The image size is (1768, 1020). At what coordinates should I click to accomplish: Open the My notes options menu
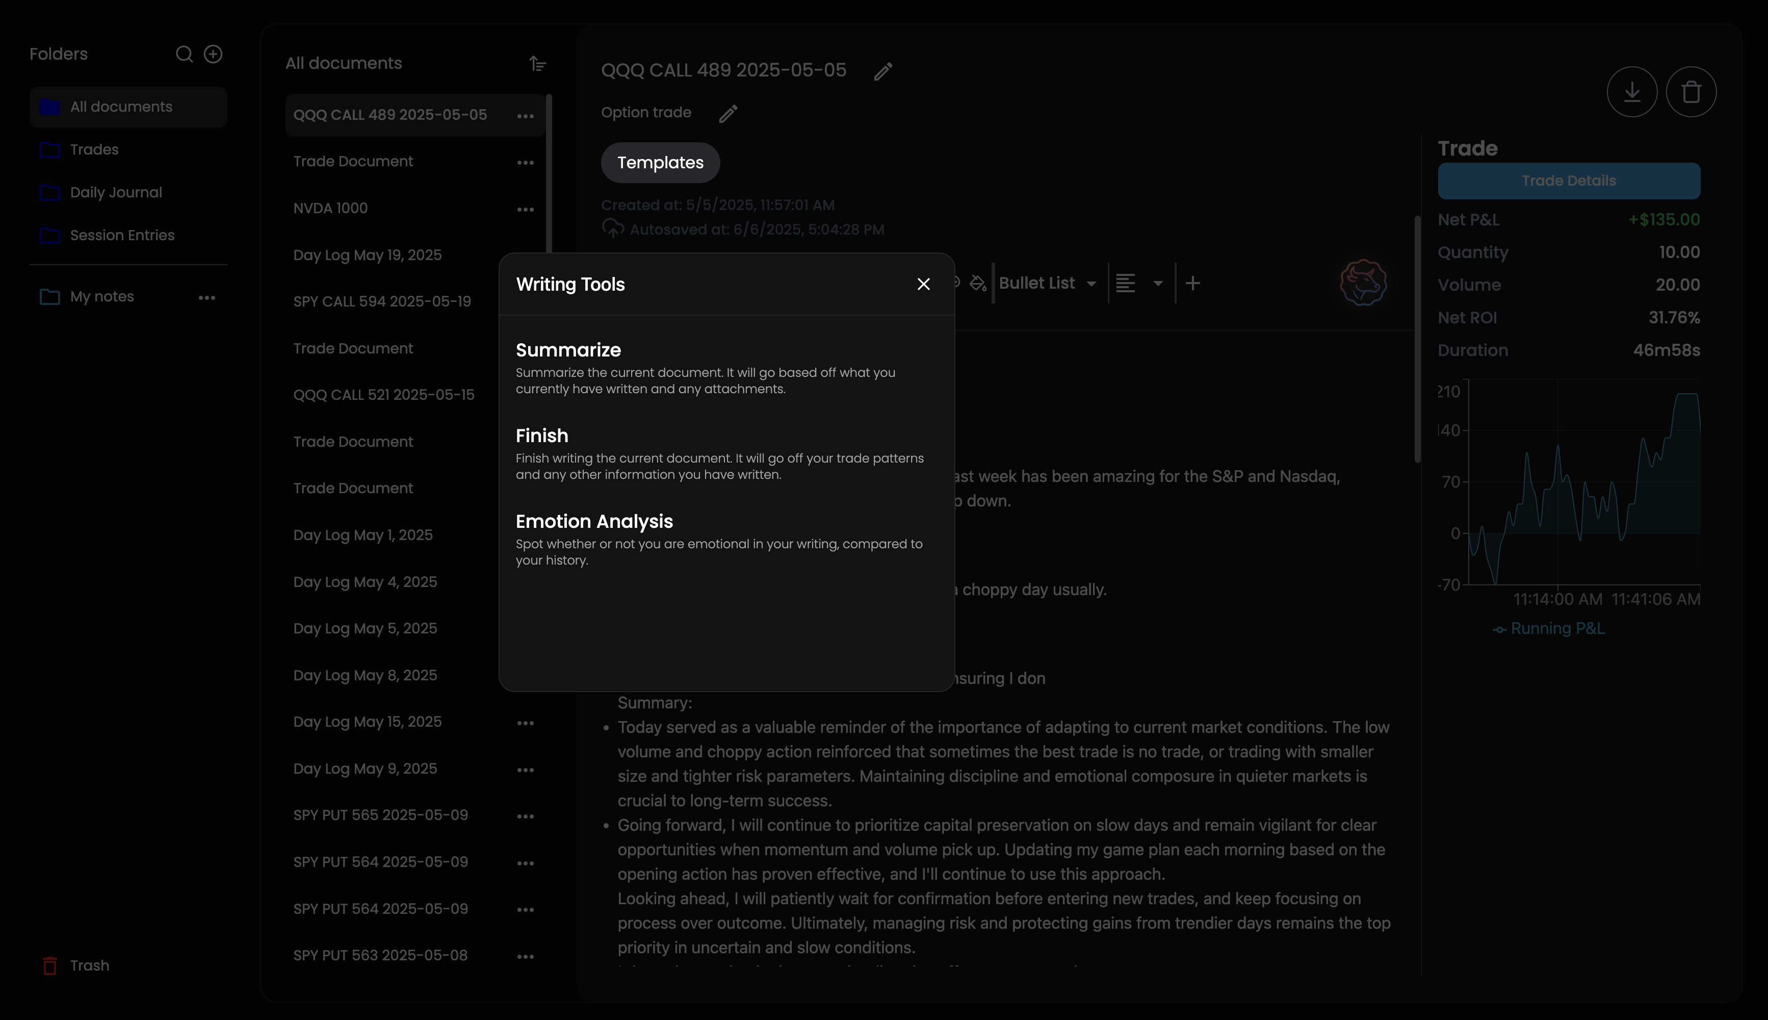point(206,297)
